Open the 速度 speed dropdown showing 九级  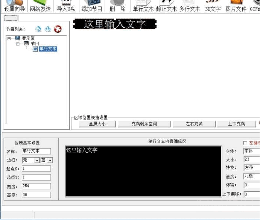(x=252, y=176)
